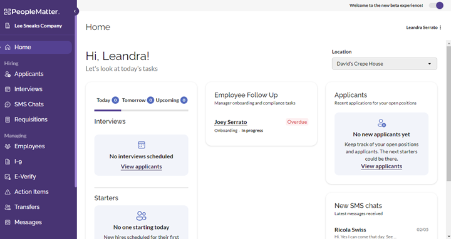Expand the David's Crepe House location dropdown
This screenshot has width=451, height=239.
pos(384,64)
